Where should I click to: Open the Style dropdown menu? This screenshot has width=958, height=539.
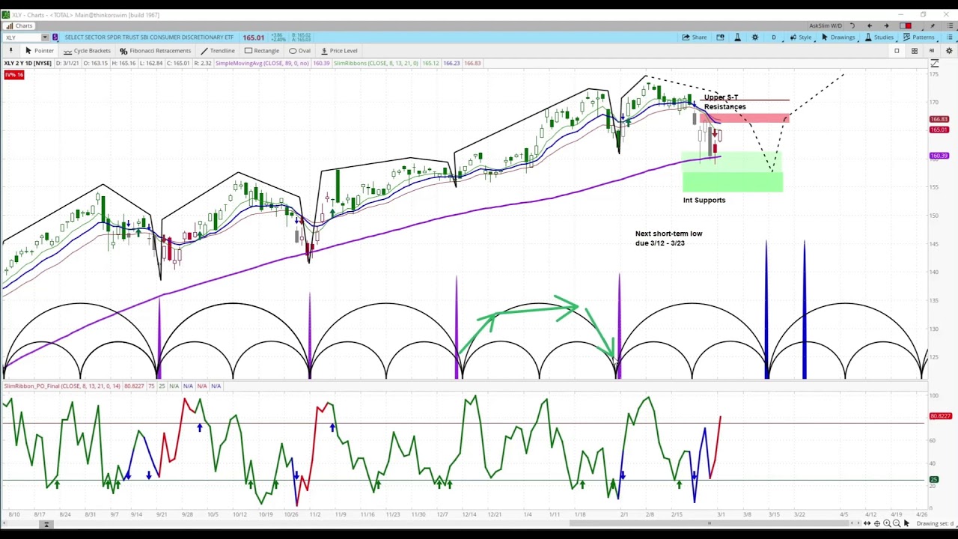(800, 37)
